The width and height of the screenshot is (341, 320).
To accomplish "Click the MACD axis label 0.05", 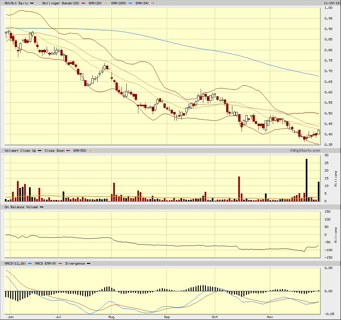I will pyautogui.click(x=328, y=268).
